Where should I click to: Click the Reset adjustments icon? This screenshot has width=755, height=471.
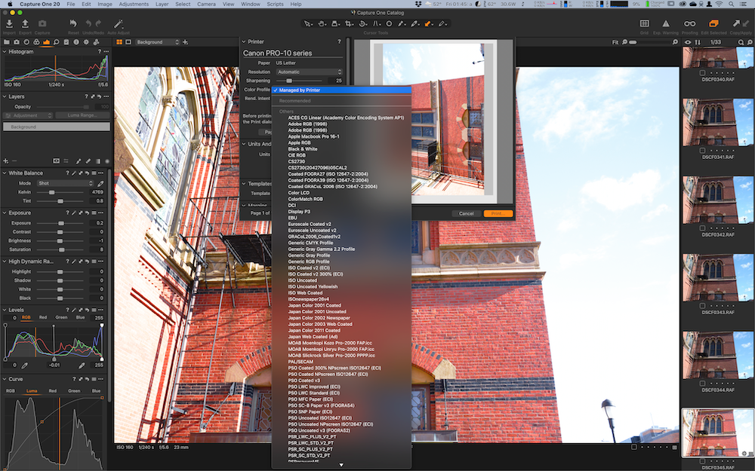pyautogui.click(x=73, y=25)
